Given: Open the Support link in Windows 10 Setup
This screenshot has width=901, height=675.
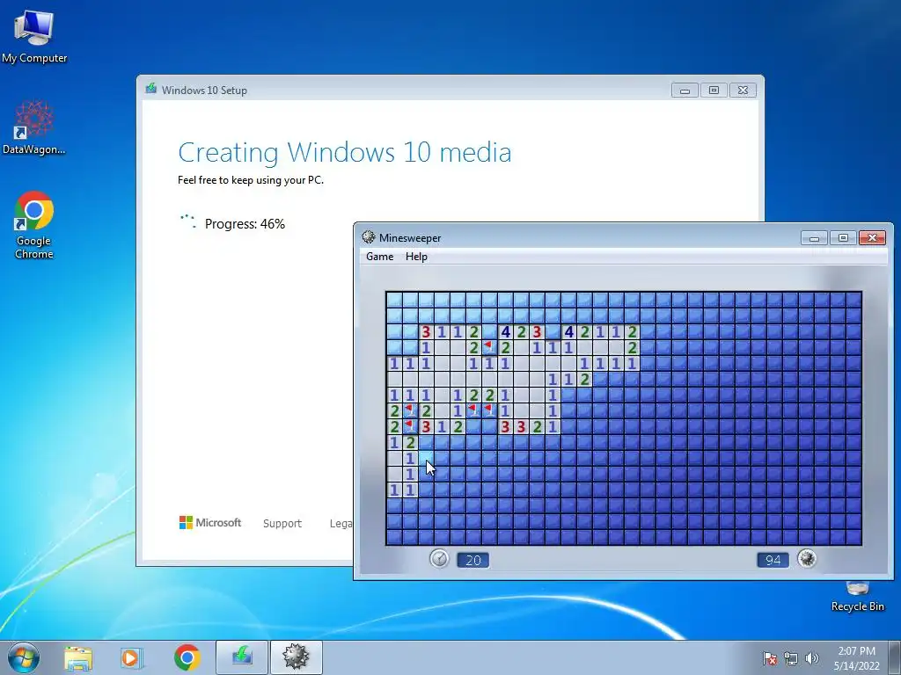Looking at the screenshot, I should coord(282,524).
